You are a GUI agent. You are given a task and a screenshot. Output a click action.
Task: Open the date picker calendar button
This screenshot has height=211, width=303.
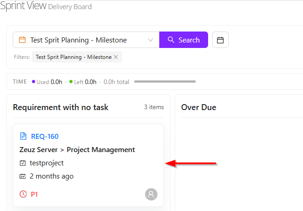(220, 40)
